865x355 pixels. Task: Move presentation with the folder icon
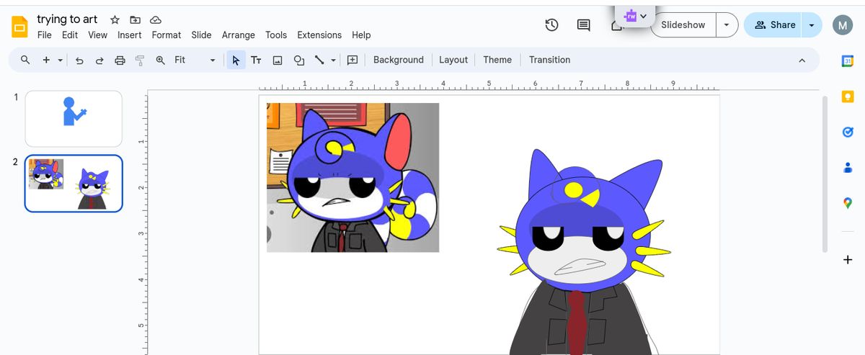[135, 19]
